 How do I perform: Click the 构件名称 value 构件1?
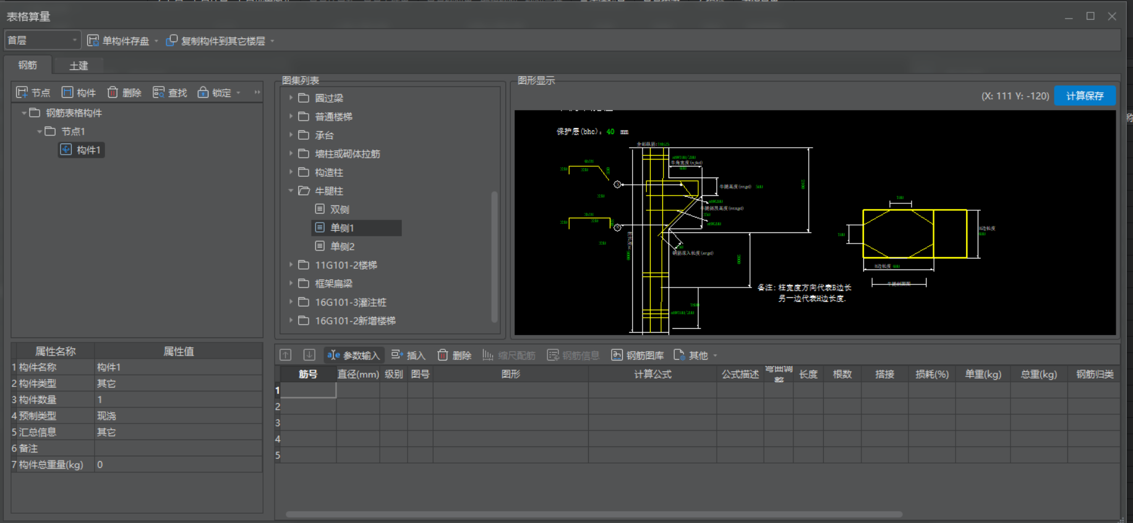(x=178, y=367)
